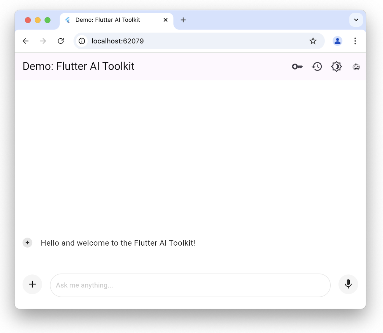Navigate back with the back arrow
This screenshot has height=333, width=383.
(25, 41)
